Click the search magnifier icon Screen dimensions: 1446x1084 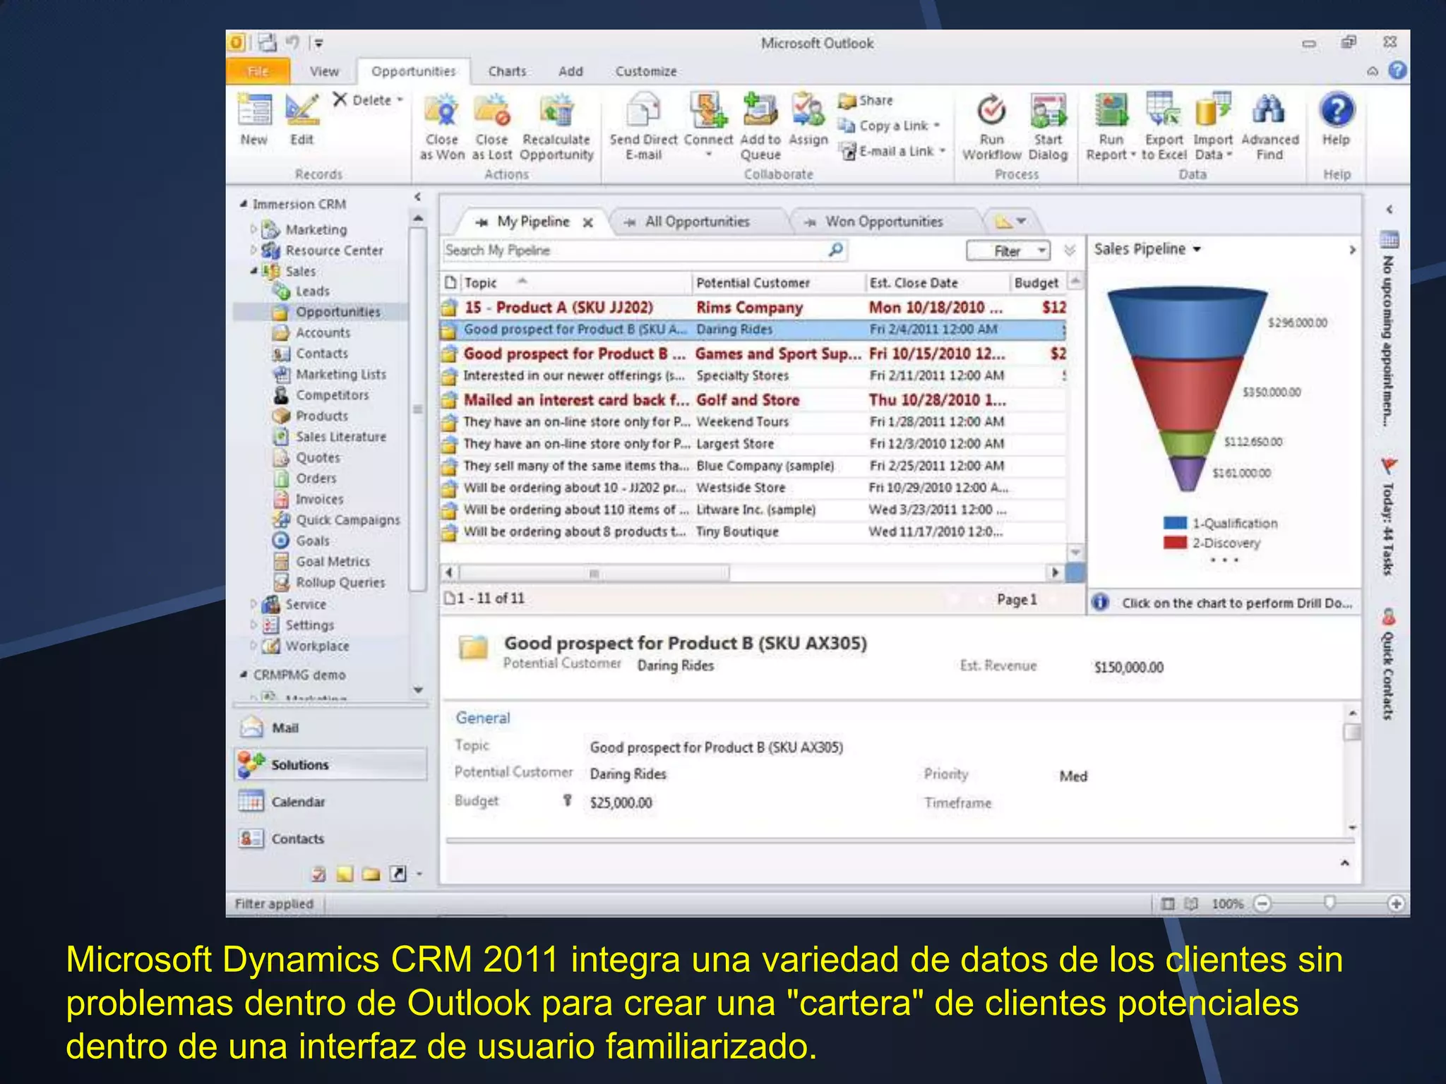835,250
